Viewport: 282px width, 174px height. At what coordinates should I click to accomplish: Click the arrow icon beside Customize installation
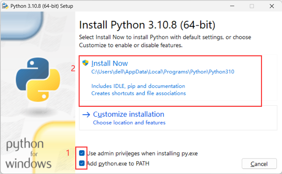(x=86, y=115)
